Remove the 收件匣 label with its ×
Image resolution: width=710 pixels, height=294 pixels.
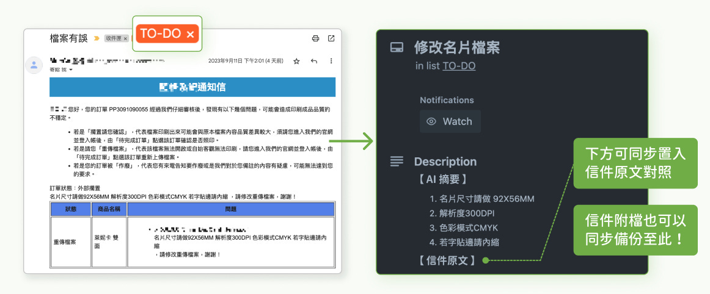click(x=125, y=38)
